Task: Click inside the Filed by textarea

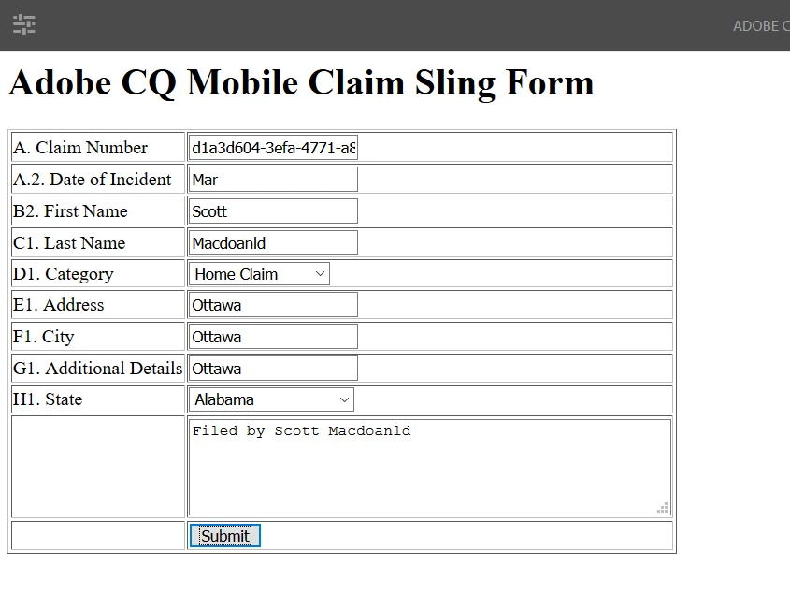Action: point(430,468)
